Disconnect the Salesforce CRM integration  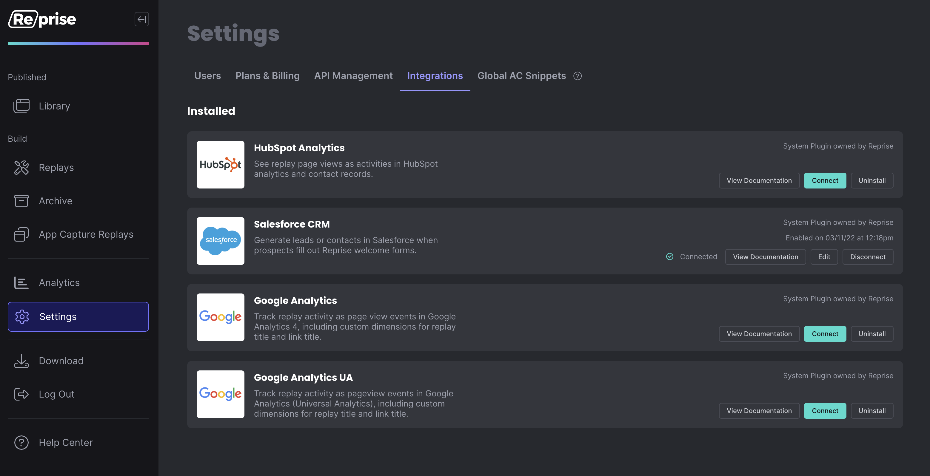click(868, 257)
